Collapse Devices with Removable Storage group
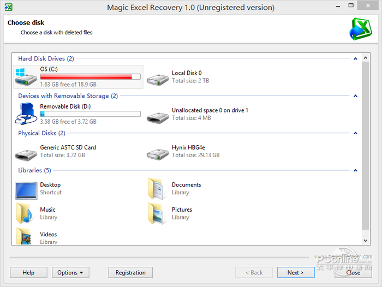 coord(355,96)
